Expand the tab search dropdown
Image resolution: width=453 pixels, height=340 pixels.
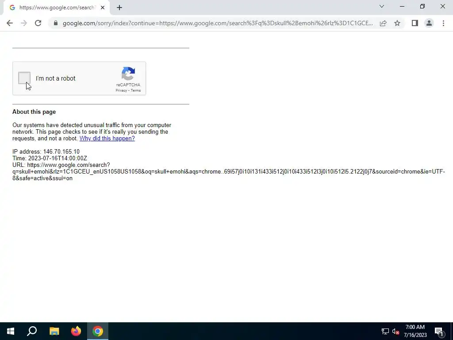(x=382, y=6)
